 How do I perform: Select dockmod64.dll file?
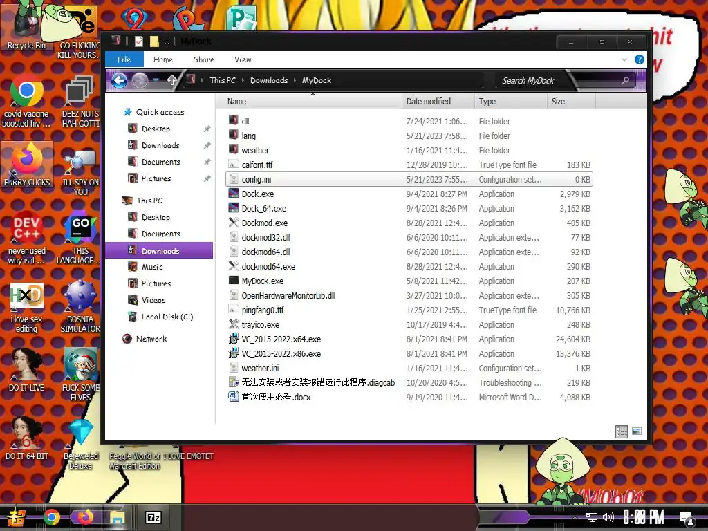(x=265, y=252)
